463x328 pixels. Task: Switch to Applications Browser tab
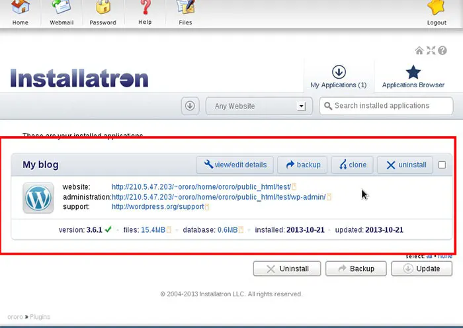tap(413, 77)
